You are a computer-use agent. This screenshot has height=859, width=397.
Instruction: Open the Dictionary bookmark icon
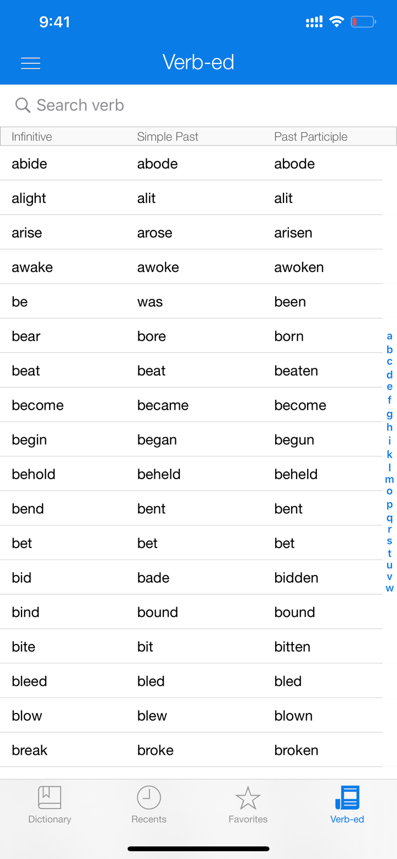point(49,797)
